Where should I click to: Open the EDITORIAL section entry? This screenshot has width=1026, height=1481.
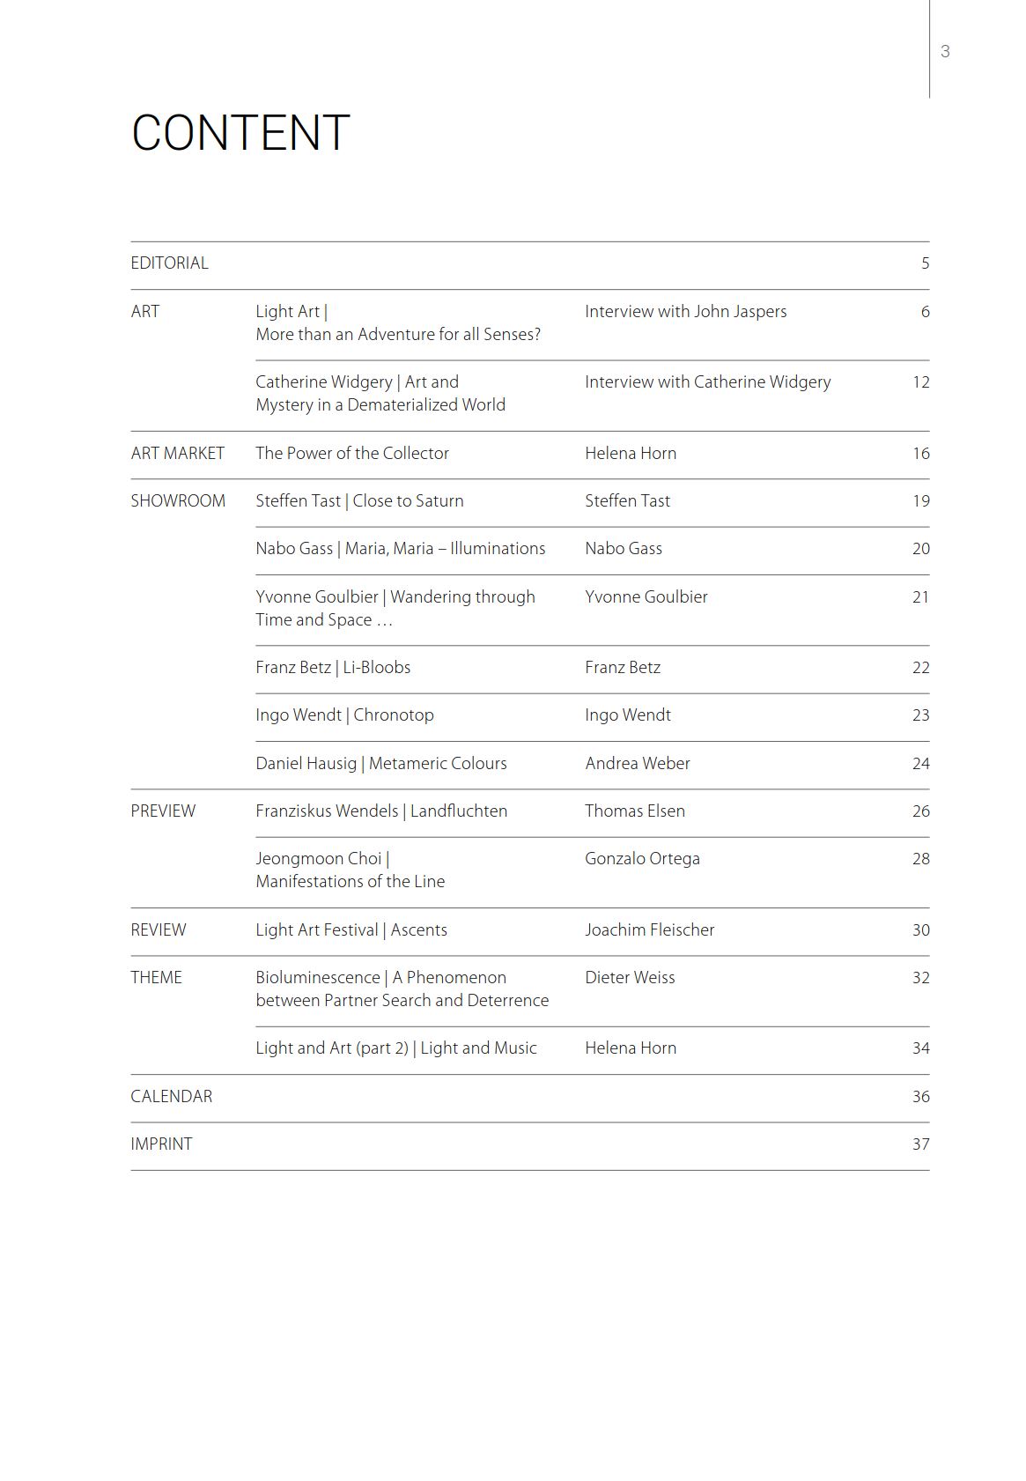(x=169, y=263)
